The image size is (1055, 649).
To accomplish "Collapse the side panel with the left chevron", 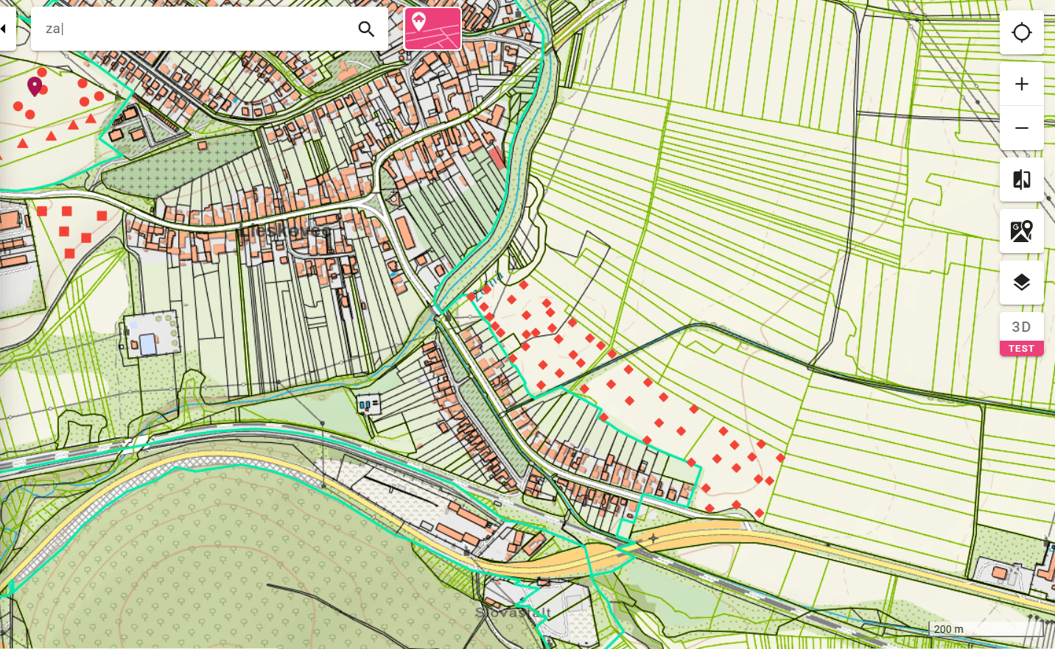I will point(4,29).
